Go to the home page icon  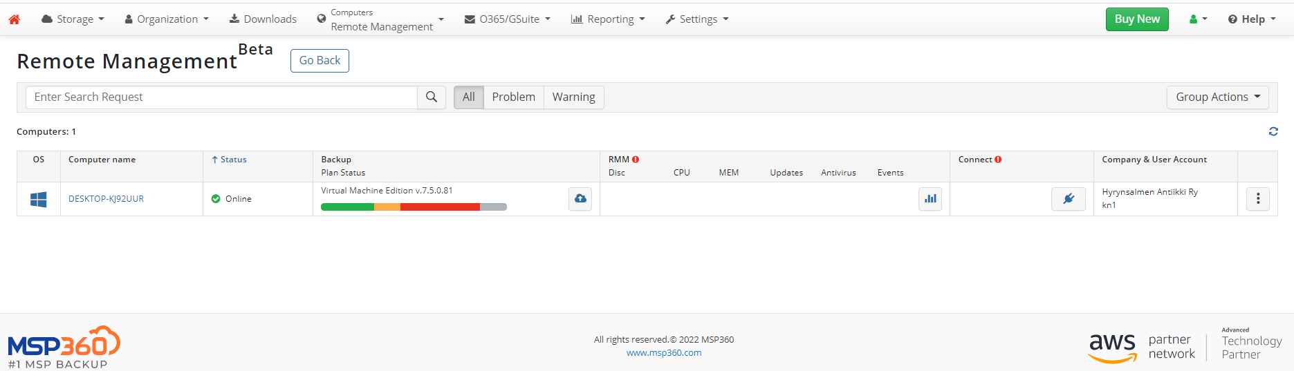click(14, 19)
